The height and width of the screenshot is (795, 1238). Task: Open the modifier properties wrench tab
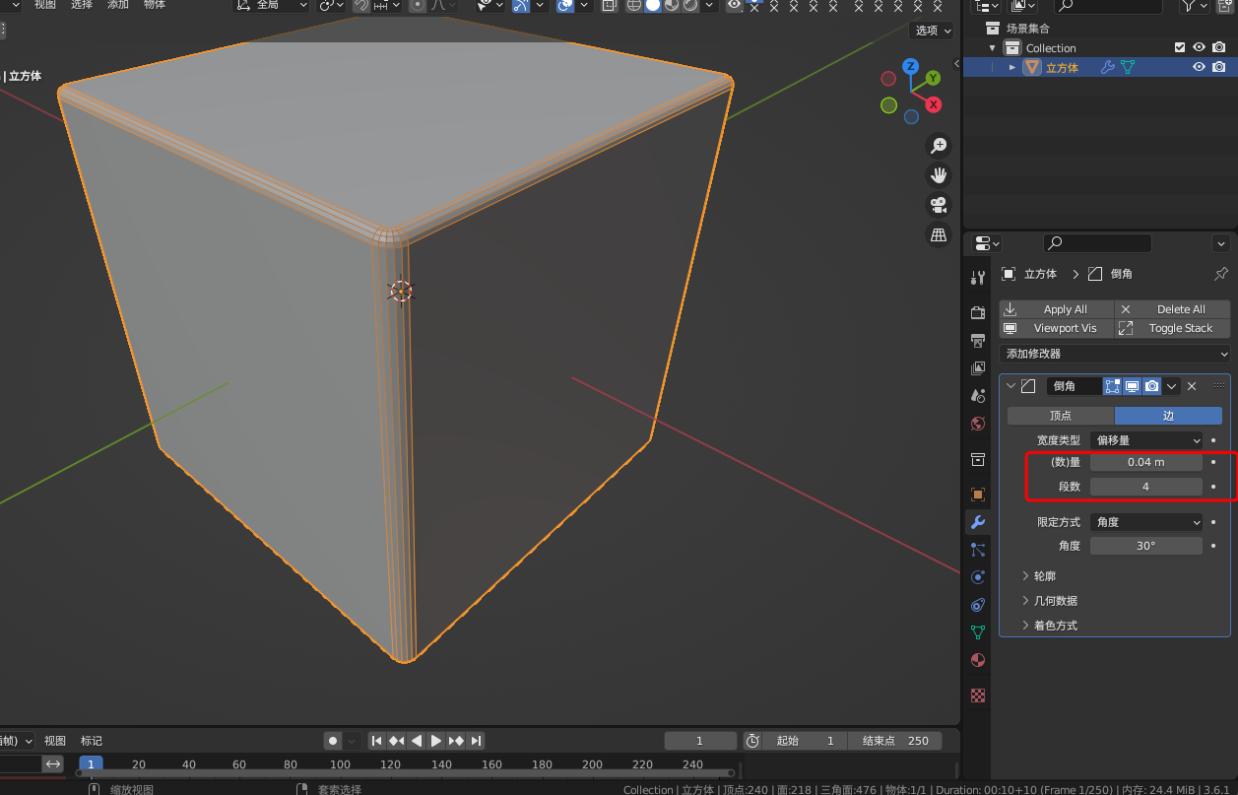[x=978, y=522]
